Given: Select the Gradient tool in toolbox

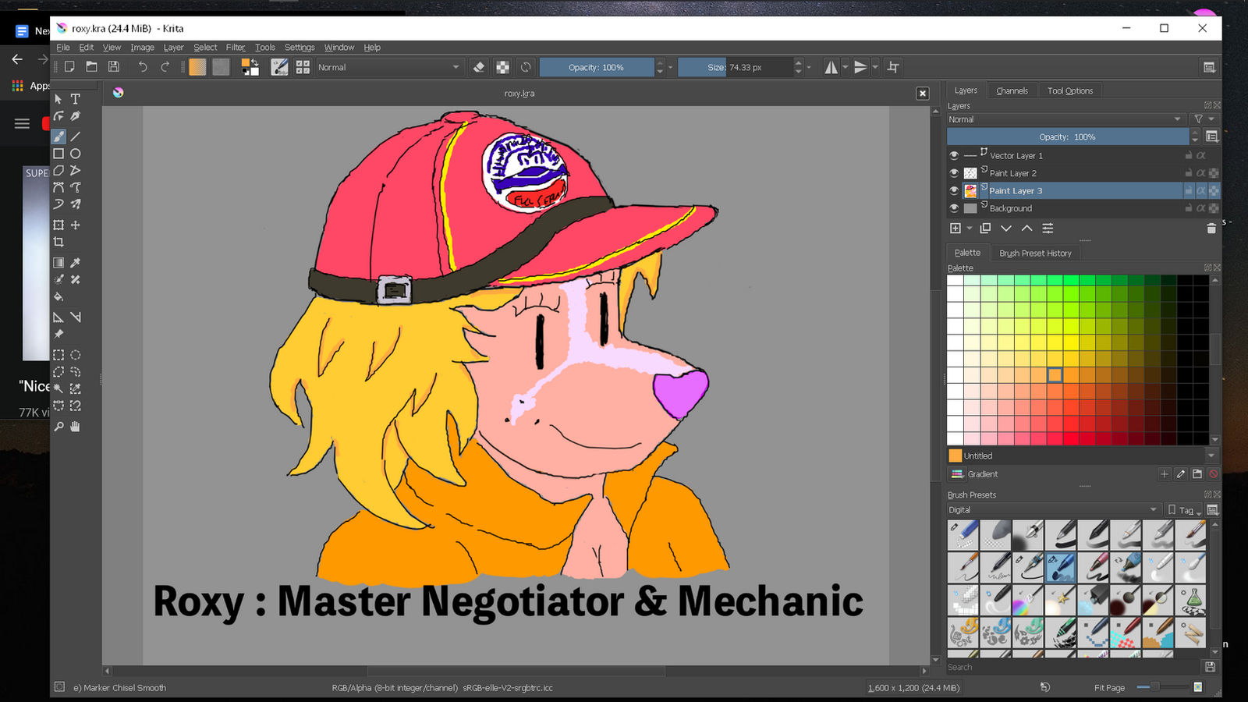Looking at the screenshot, I should click(x=58, y=263).
